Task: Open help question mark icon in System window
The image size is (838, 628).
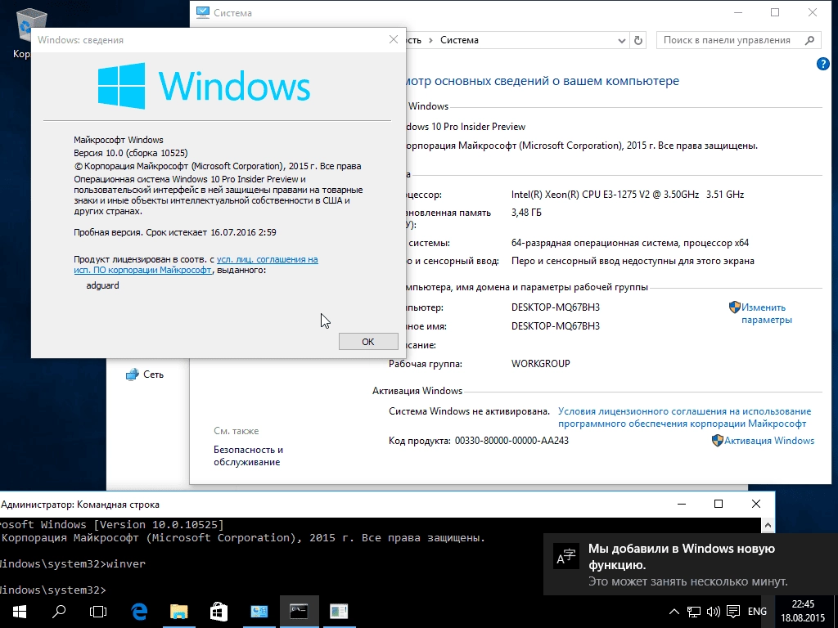Action: [823, 64]
